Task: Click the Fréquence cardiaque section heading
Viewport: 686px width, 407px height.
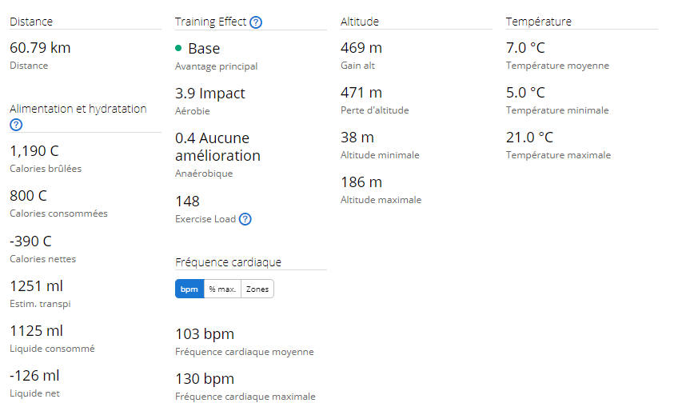Action: click(x=229, y=262)
